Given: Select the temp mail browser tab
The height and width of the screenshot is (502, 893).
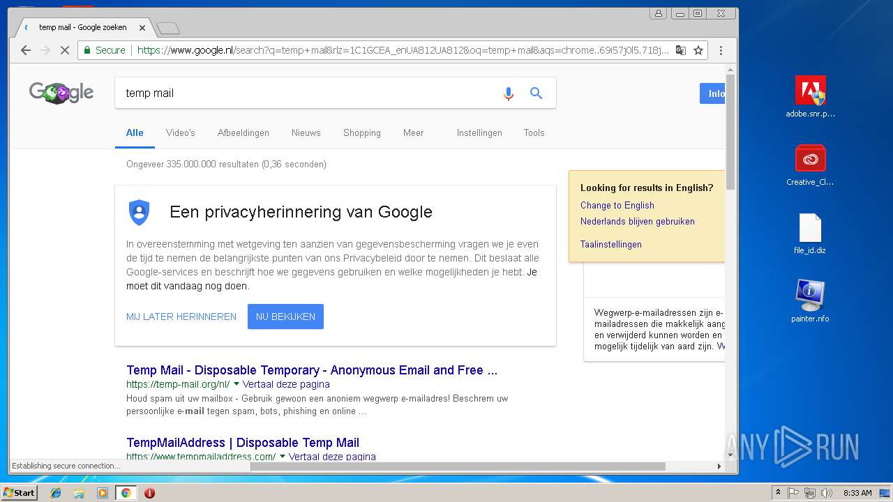Looking at the screenshot, I should pos(82,28).
